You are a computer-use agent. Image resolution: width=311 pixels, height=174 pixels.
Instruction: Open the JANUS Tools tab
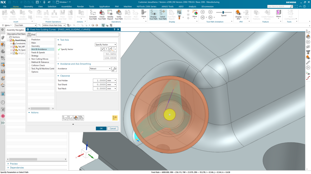coord(167,6)
